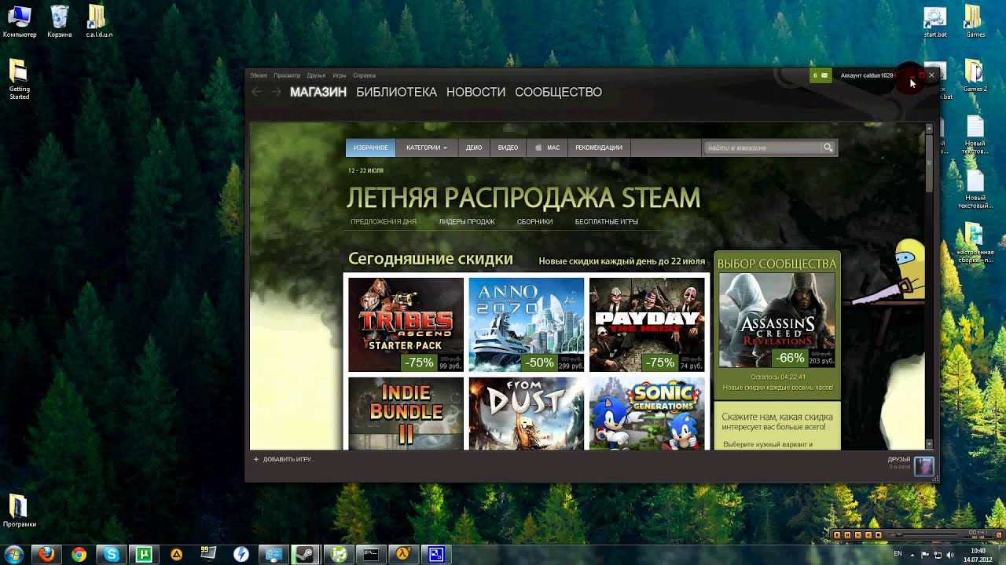Open the Програмки desktop folder

point(19,510)
